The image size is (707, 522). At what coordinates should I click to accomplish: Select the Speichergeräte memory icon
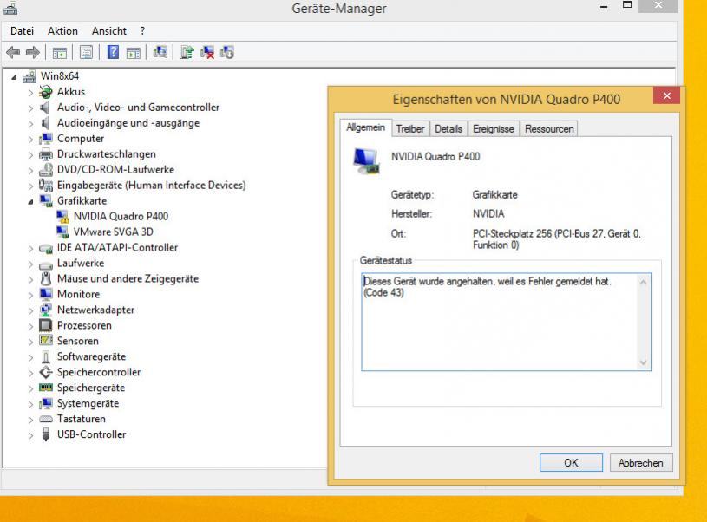point(45,388)
